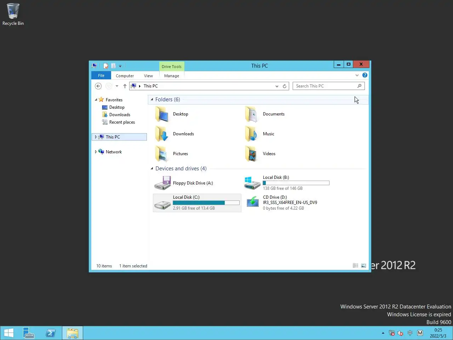
Task: Launch PowerShell from the taskbar
Action: (x=51, y=333)
